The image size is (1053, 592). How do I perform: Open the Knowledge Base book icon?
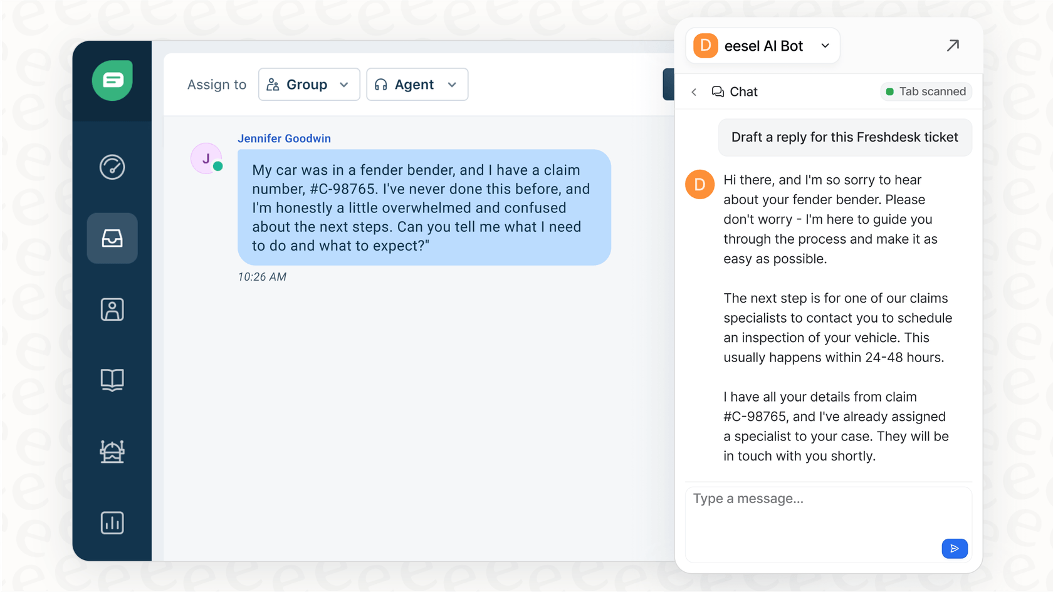click(x=112, y=380)
